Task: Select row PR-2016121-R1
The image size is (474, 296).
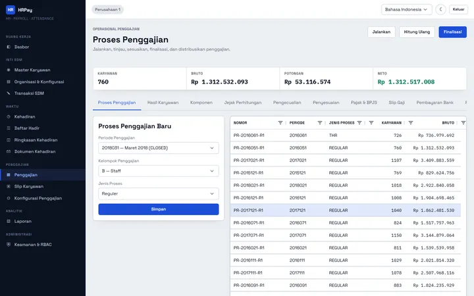Action: (346, 198)
